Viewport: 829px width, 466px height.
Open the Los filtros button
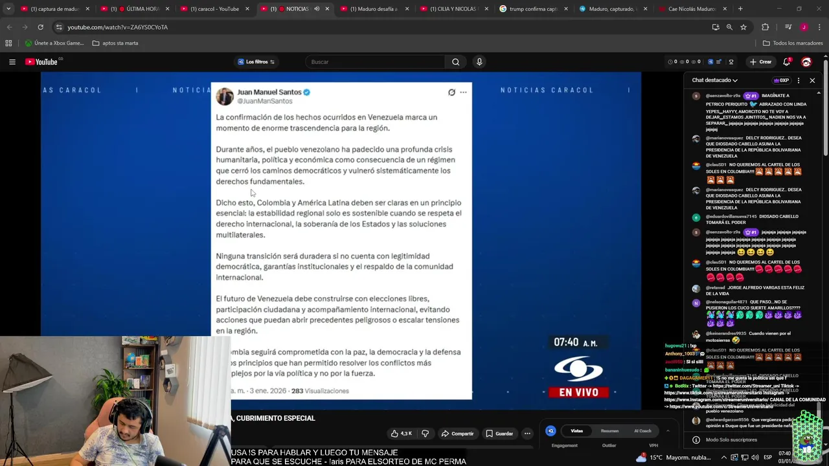click(256, 62)
